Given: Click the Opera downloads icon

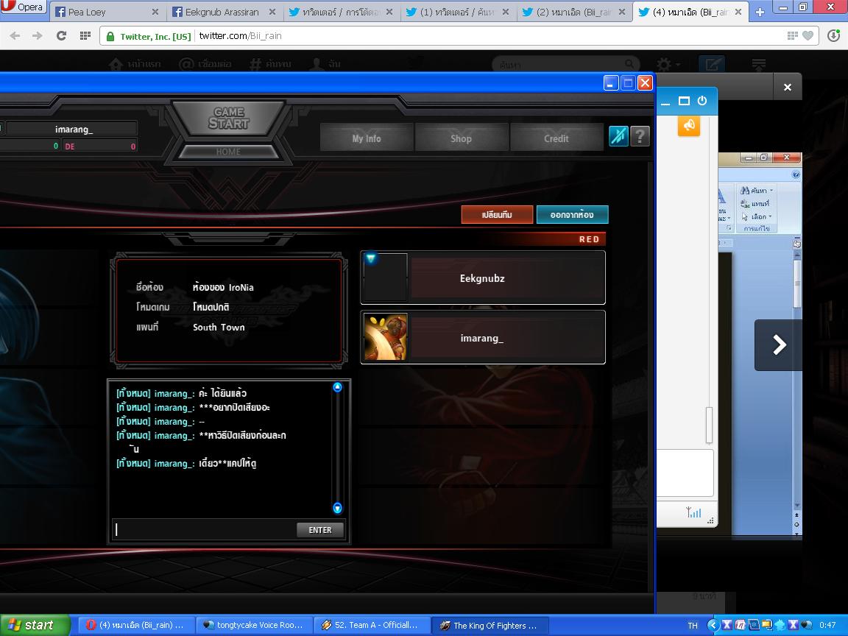Looking at the screenshot, I should point(833,35).
